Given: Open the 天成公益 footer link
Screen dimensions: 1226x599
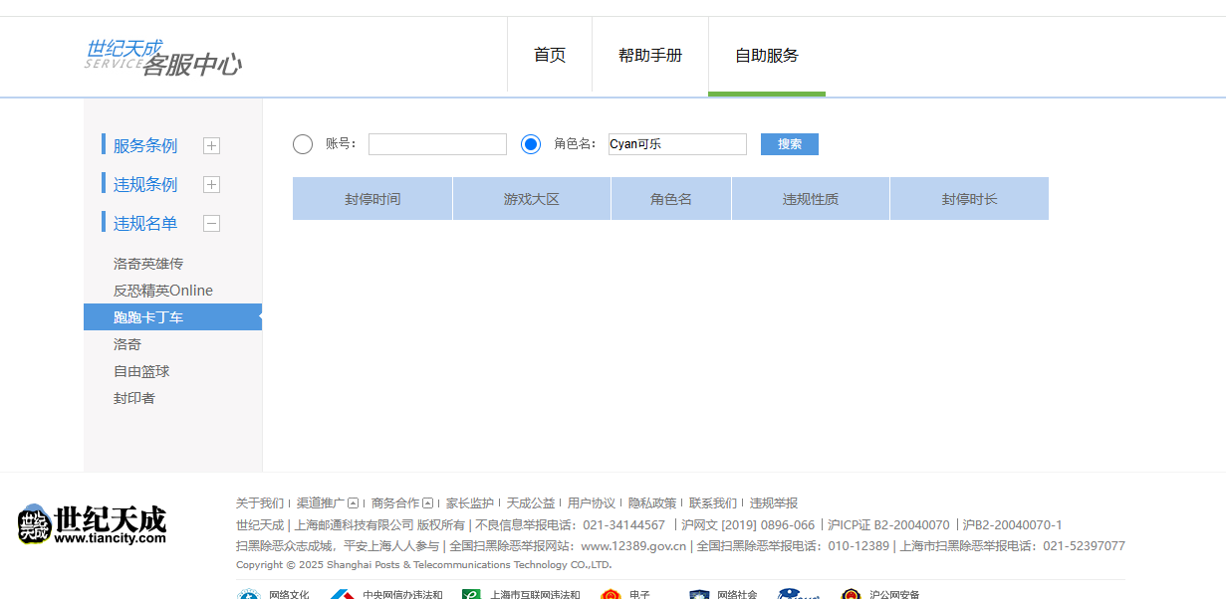Looking at the screenshot, I should (531, 503).
